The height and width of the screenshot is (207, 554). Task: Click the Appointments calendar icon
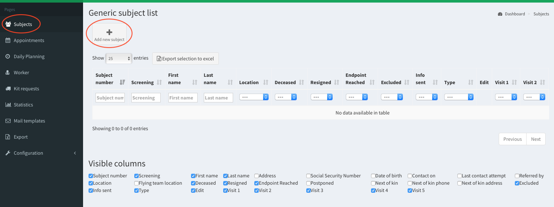[8, 41]
